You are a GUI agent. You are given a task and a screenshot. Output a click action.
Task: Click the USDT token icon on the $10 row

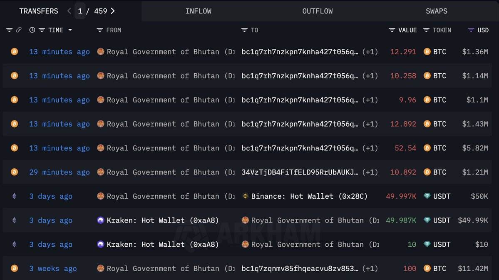coord(427,245)
